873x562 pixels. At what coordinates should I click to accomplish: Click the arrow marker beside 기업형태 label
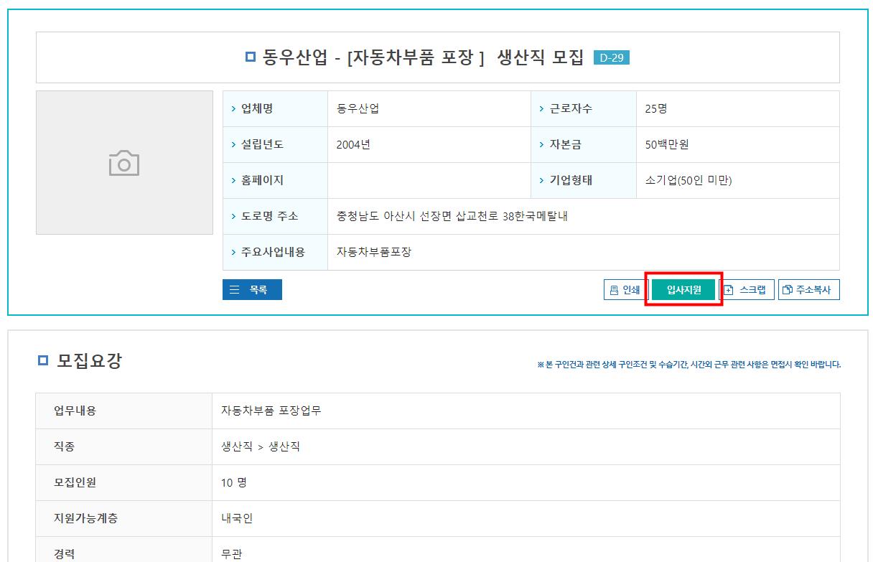click(x=541, y=180)
